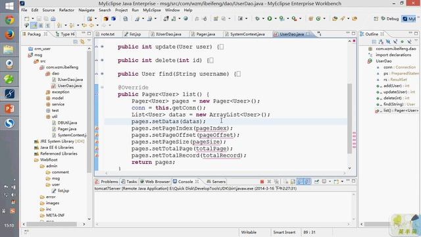Click error marker beside setPageIndex line
421x237 pixels.
[x=97, y=128]
